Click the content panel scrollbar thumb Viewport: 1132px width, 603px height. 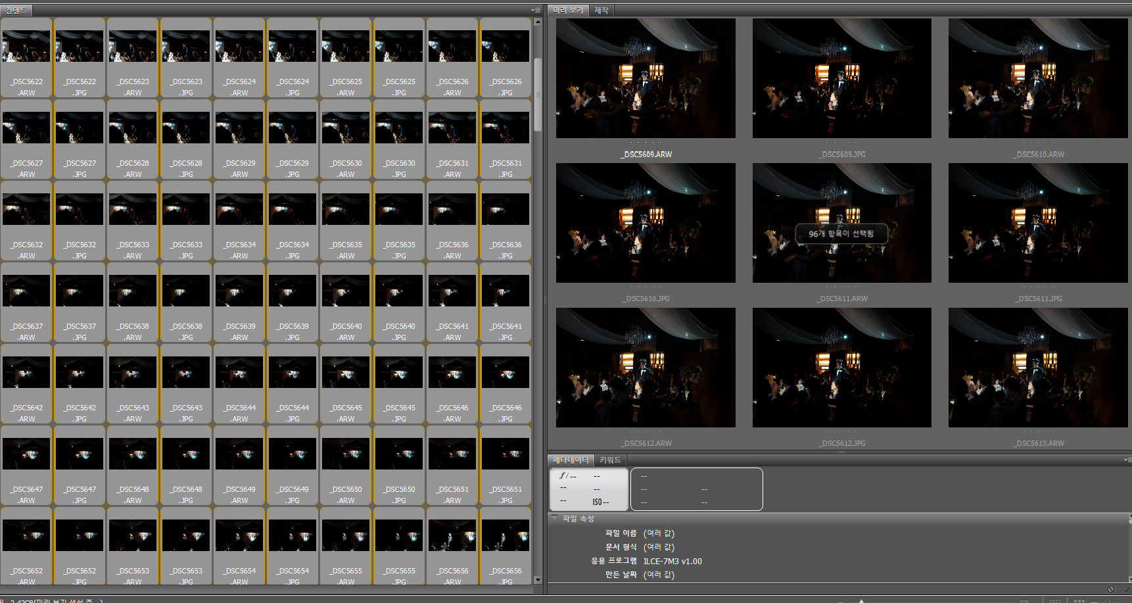[x=538, y=94]
